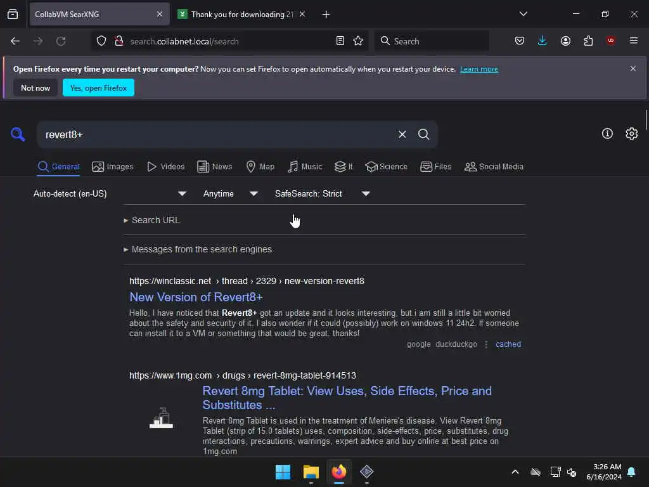Show hidden system tray icons

[x=515, y=472]
